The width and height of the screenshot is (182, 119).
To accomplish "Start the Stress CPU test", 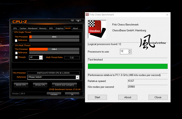I will pyautogui.click(x=40, y=85).
